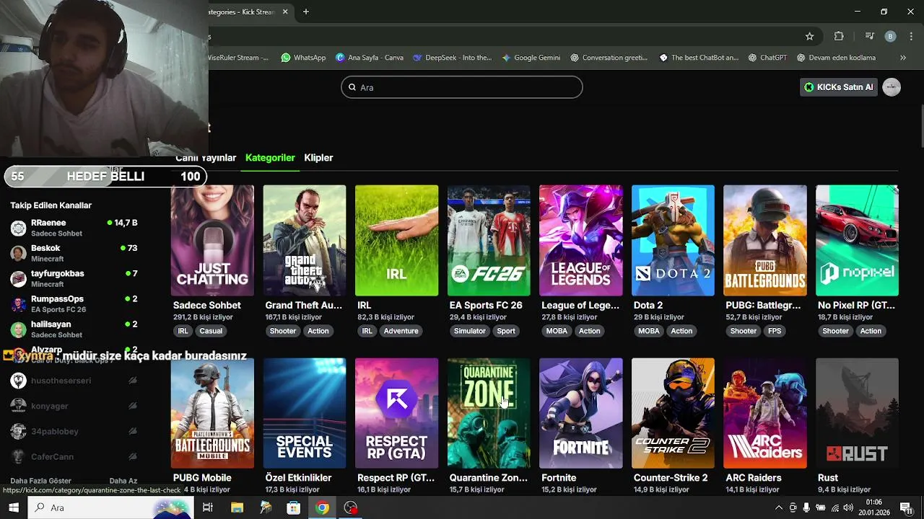Open the tayfurgokbas followed channel

click(x=74, y=278)
